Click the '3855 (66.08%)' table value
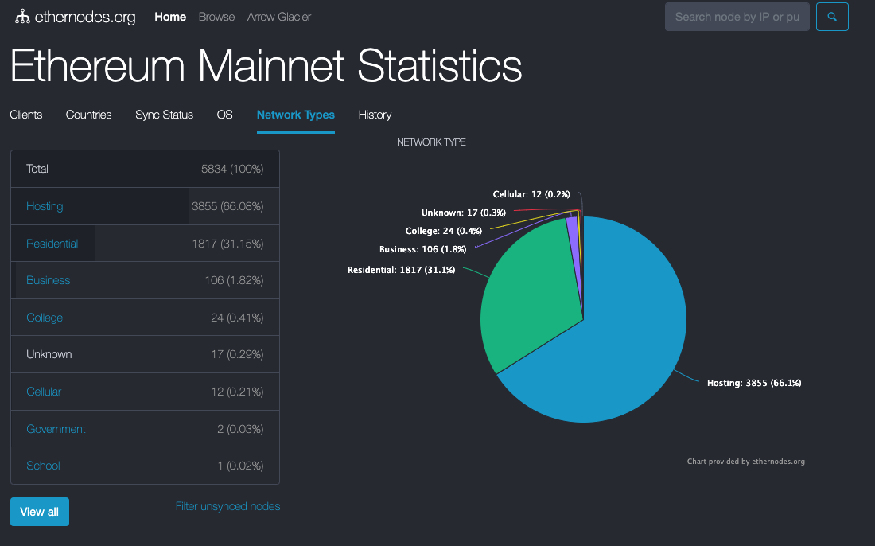Screen dimensions: 875x546 [x=227, y=206]
